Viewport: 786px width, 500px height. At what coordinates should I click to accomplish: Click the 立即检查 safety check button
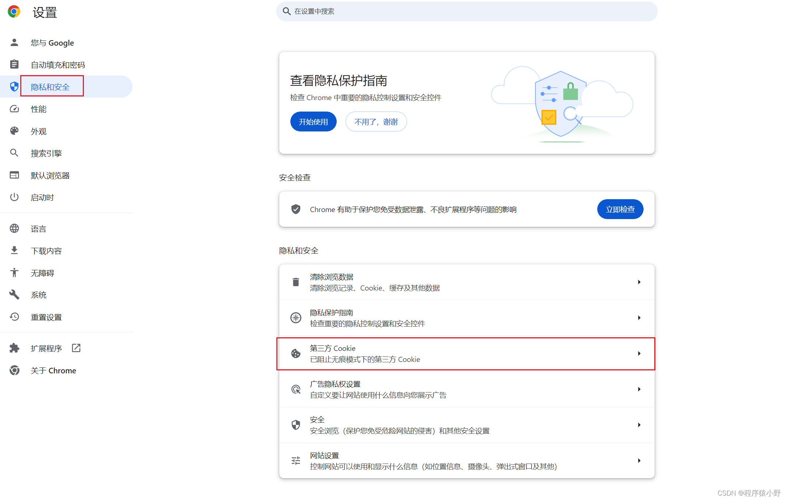(x=620, y=209)
